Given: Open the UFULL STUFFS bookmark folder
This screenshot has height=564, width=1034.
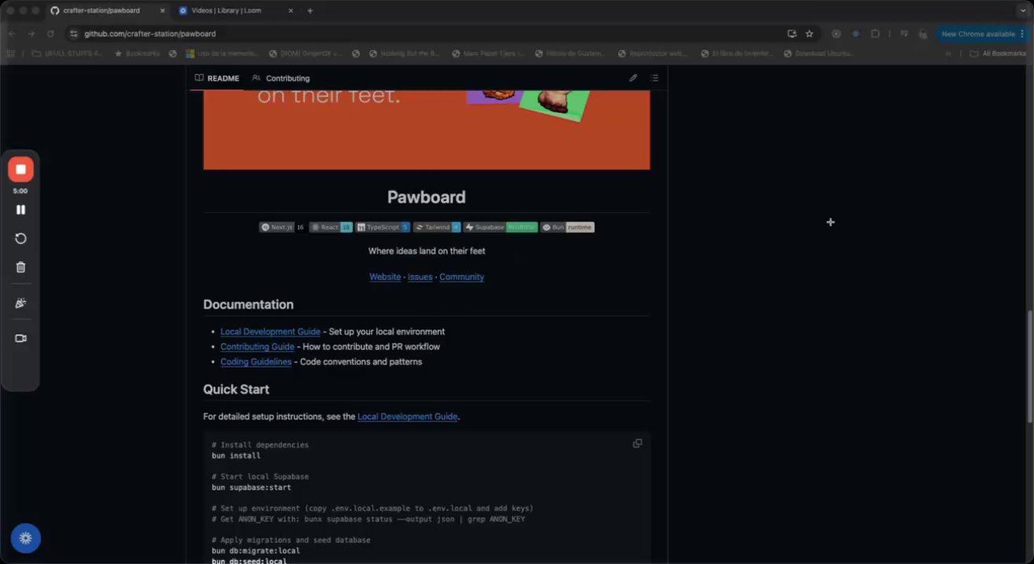Looking at the screenshot, I should 67,54.
